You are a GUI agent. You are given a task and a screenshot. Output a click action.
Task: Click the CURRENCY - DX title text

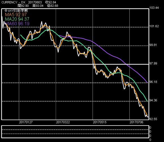[13, 2]
